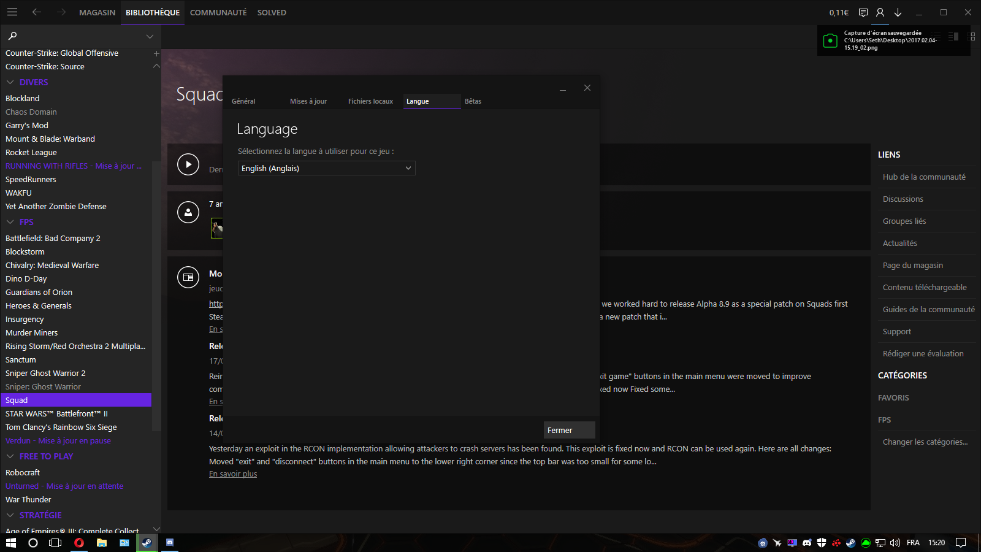
Task: Switch to the grid view icon
Action: point(972,37)
